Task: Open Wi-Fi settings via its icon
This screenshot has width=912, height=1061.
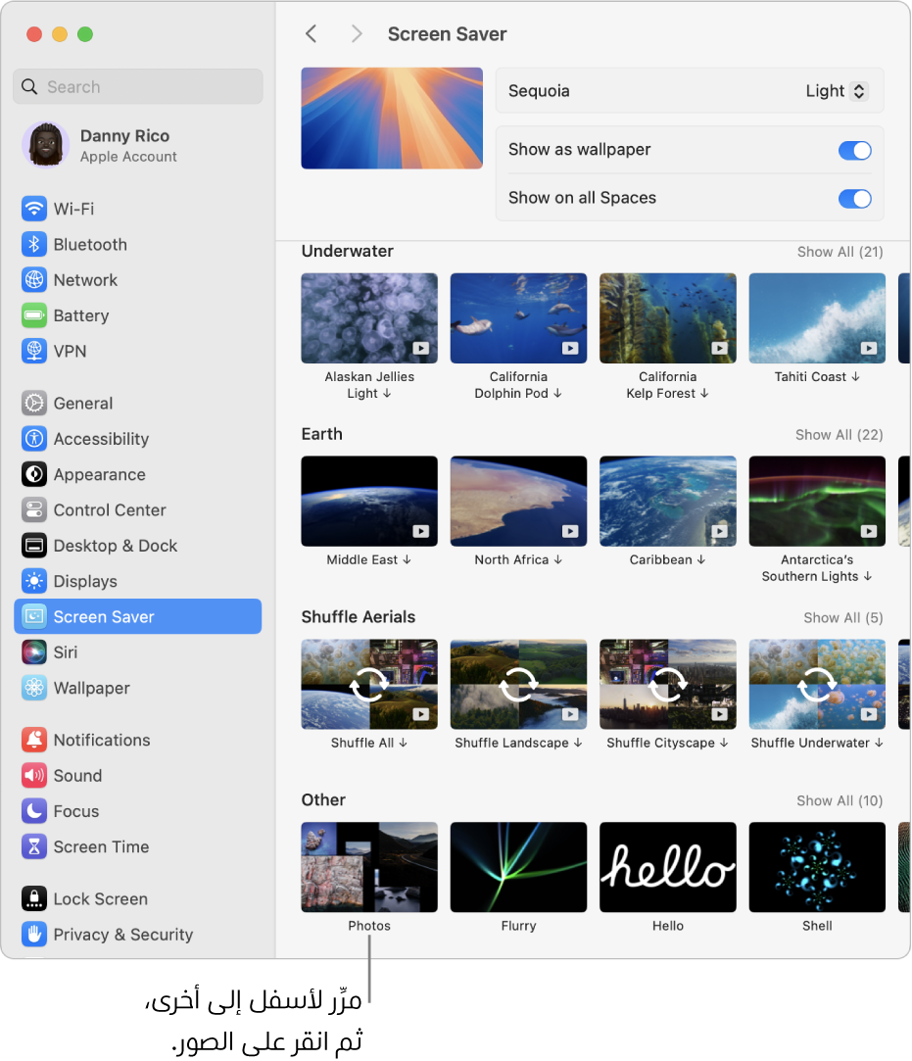Action: click(34, 209)
